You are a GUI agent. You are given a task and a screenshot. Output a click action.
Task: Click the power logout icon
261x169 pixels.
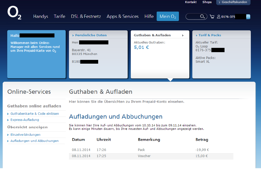point(248,17)
